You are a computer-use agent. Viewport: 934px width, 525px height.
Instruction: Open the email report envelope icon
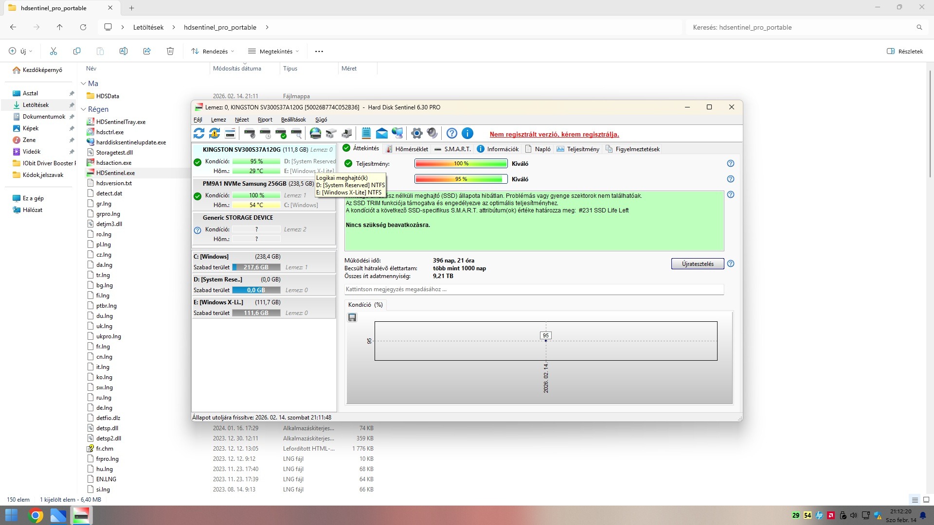click(382, 133)
